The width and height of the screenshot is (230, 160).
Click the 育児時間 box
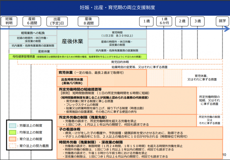tap(117, 34)
